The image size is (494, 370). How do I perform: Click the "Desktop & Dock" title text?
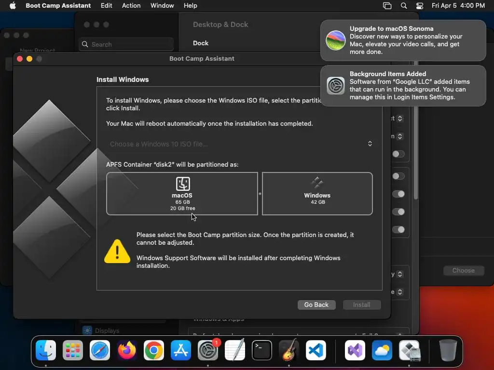[x=220, y=24]
